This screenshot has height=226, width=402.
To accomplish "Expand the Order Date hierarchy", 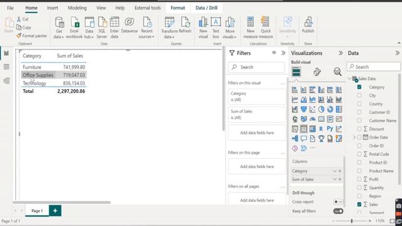I will click(x=354, y=137).
